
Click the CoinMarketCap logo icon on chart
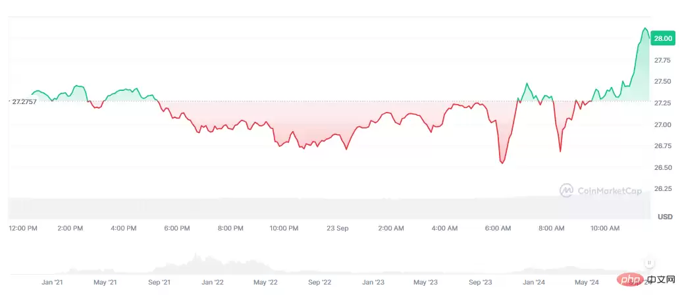pyautogui.click(x=566, y=190)
